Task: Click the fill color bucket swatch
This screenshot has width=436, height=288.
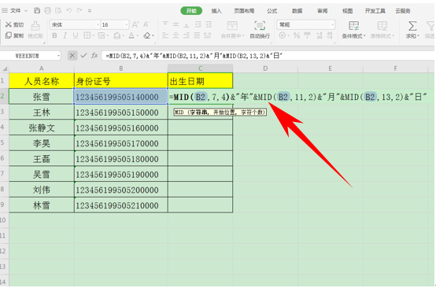Action: coord(116,35)
